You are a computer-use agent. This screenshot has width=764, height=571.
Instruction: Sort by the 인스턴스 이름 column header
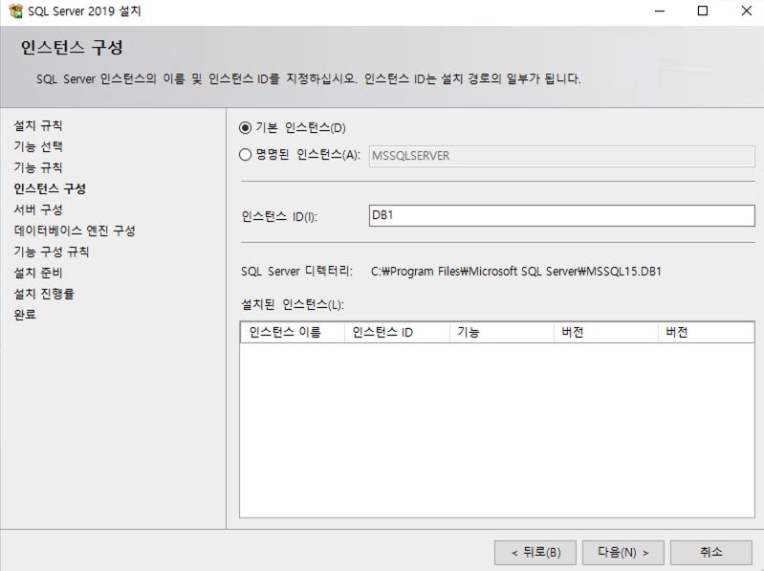(293, 332)
